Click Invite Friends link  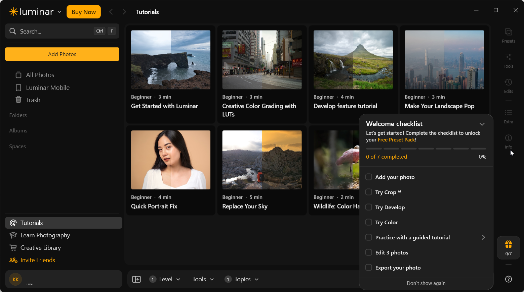click(32, 260)
